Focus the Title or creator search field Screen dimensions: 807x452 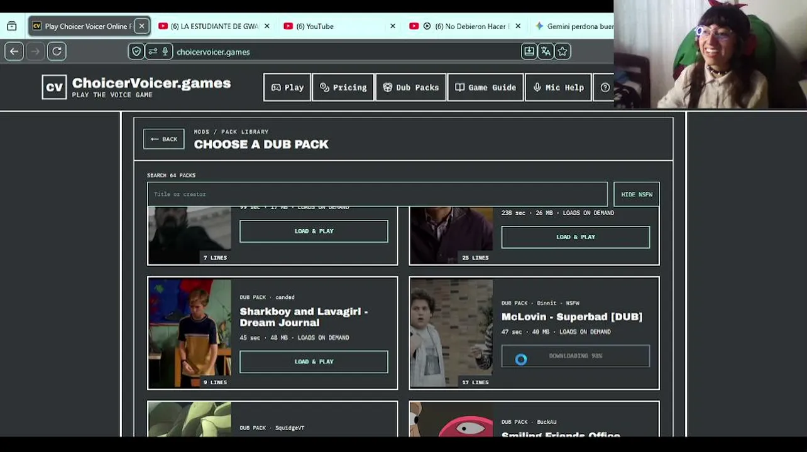[378, 195]
